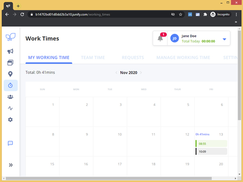Click the Nov 2020 month label
Viewport: 243px width, 182px height.
coord(128,73)
